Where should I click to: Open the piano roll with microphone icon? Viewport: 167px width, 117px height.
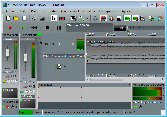pos(74,18)
